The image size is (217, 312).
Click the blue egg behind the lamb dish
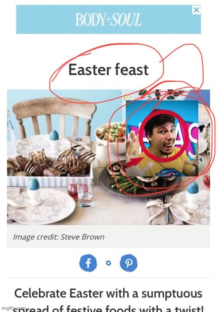click(54, 135)
